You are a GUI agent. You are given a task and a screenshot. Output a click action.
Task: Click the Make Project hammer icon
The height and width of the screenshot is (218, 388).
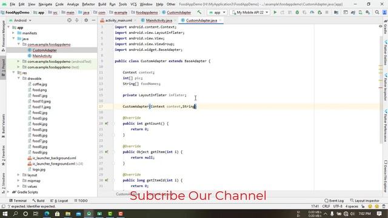pyautogui.click(x=199, y=12)
